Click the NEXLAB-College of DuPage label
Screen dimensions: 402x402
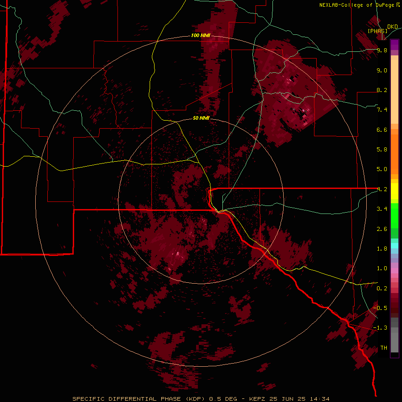click(357, 5)
